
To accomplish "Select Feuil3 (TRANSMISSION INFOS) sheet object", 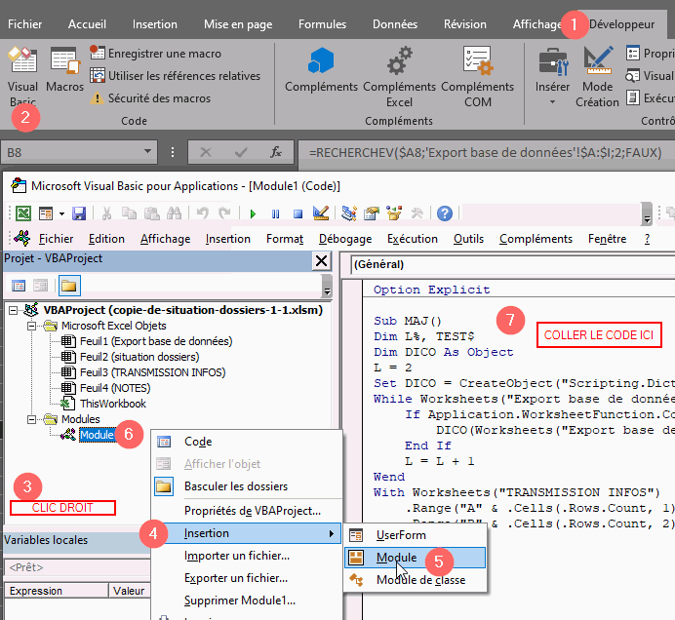I will tap(150, 372).
